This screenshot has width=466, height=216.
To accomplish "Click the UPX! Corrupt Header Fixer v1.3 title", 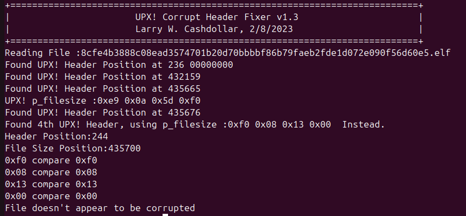I will tap(216, 17).
